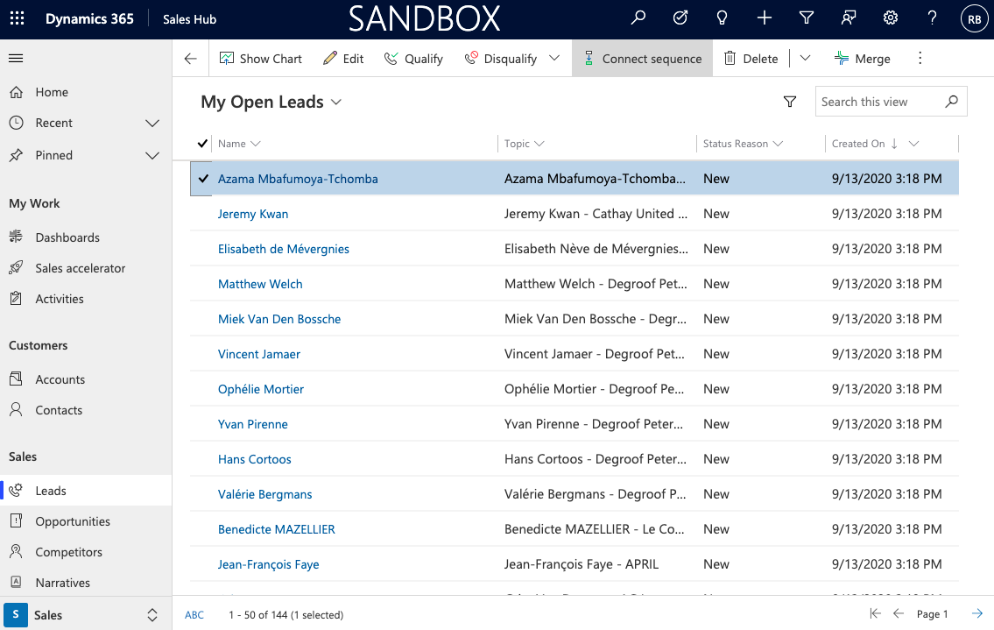Viewport: 994px width, 630px height.
Task: Open the Name column header menu
Action: click(x=239, y=144)
